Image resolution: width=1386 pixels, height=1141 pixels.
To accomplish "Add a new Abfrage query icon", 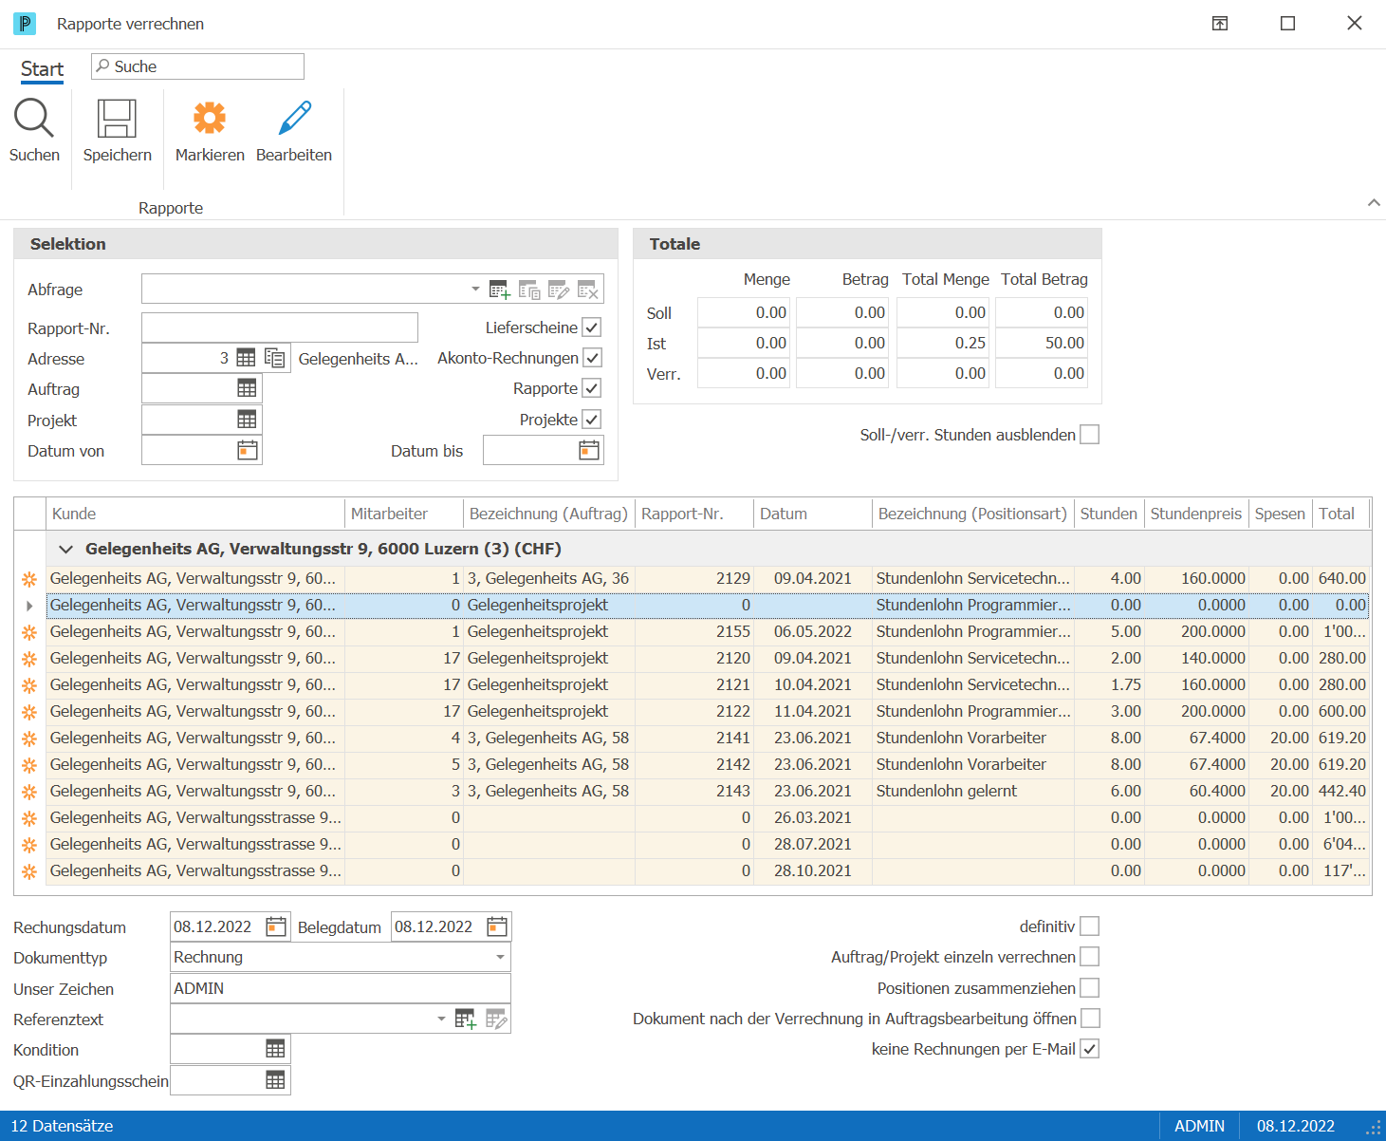I will tap(500, 290).
